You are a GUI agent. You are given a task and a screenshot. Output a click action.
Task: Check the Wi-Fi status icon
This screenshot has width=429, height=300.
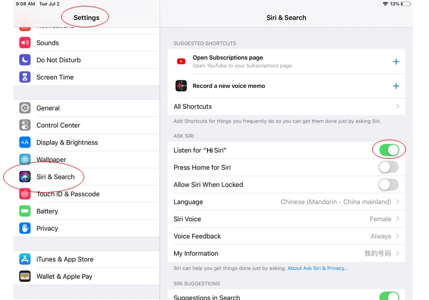(x=385, y=4)
